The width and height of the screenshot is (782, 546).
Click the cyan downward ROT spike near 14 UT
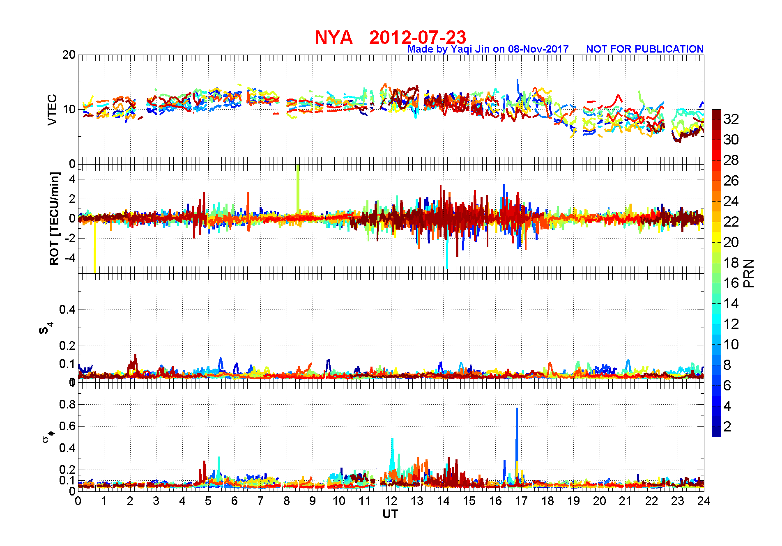tap(447, 252)
